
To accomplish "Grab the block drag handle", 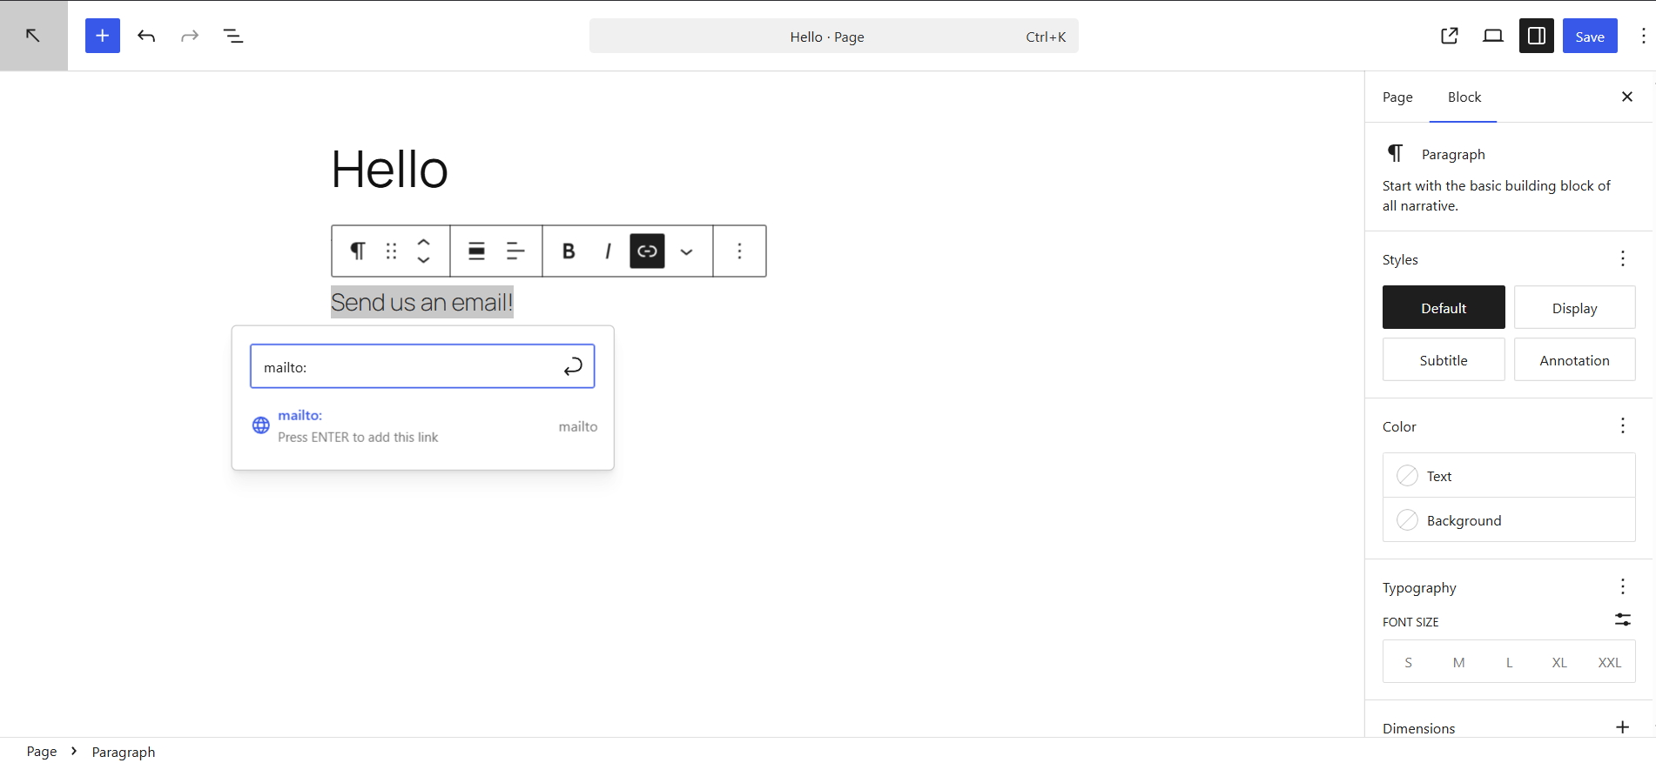I will click(391, 251).
